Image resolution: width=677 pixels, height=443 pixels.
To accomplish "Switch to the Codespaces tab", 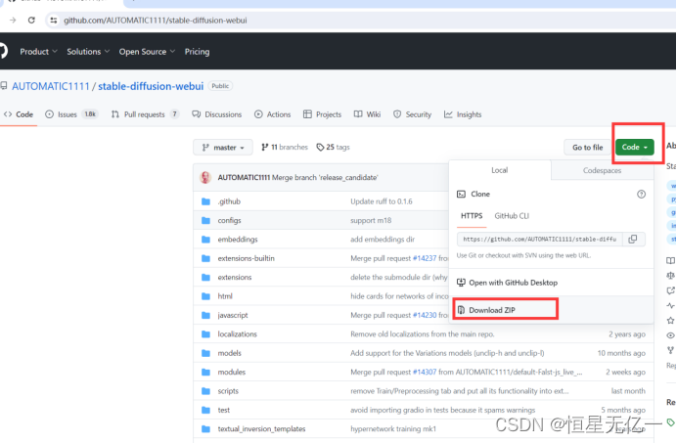I will tap(602, 170).
